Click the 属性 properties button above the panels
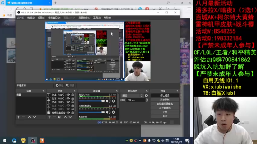 (x=59, y=85)
